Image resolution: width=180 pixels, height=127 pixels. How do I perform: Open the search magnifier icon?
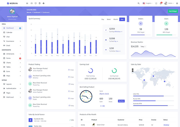point(138,3)
